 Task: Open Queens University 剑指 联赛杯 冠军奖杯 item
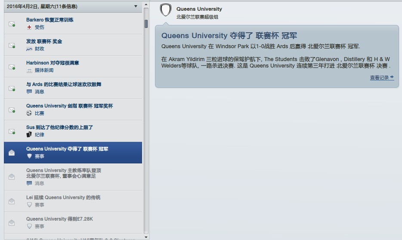69,106
